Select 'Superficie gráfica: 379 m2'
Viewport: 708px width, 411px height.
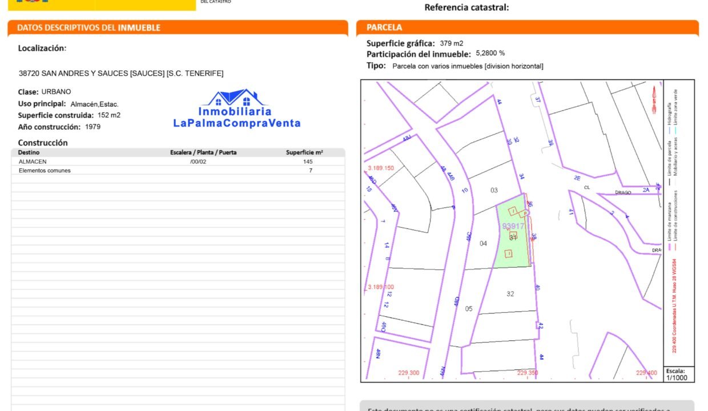[x=415, y=43]
